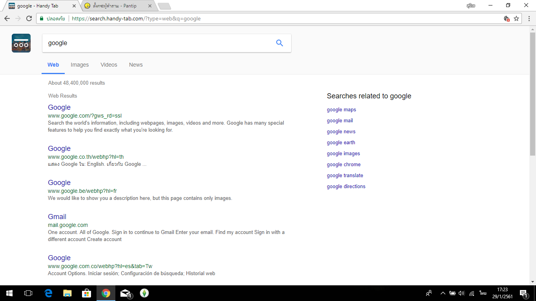The width and height of the screenshot is (536, 301).
Task: Click the Chrome profile name button
Action: (471, 5)
